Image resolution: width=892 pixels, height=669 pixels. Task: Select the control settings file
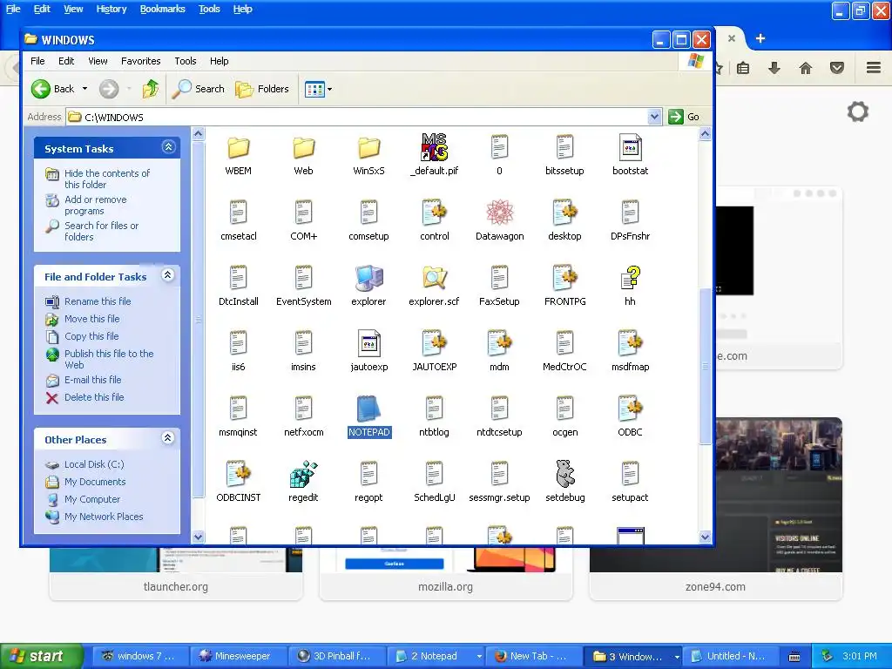click(x=434, y=220)
